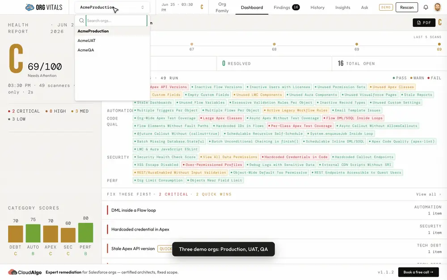
Task: Export report with the PDF button
Action: pyautogui.click(x=424, y=23)
